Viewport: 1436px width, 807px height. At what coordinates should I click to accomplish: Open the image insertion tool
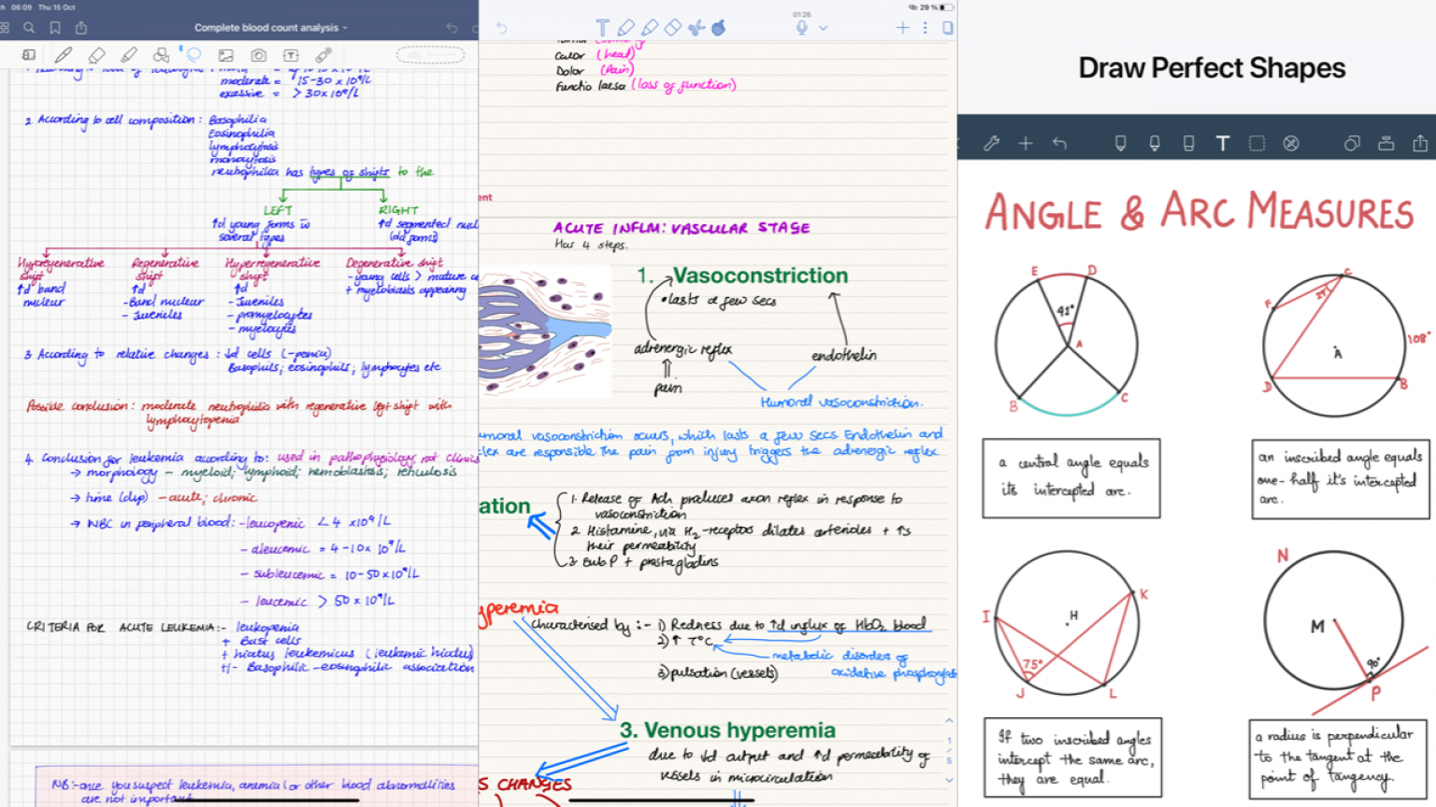point(228,55)
